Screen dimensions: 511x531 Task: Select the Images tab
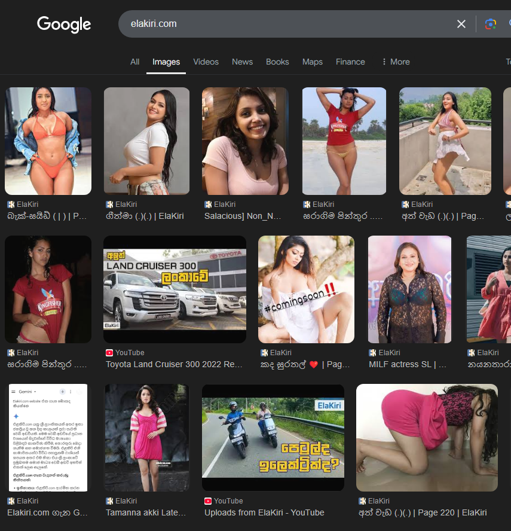166,62
